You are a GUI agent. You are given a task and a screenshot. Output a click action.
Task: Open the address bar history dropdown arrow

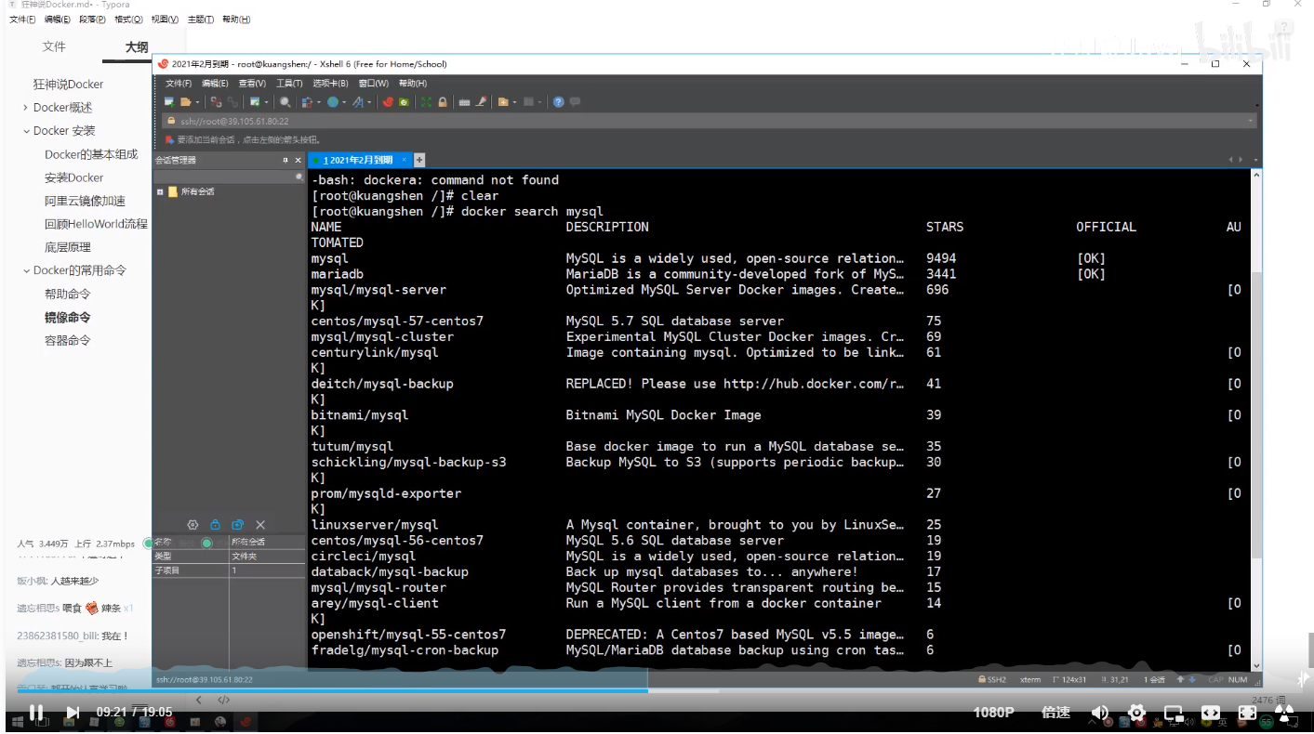pyautogui.click(x=1251, y=121)
